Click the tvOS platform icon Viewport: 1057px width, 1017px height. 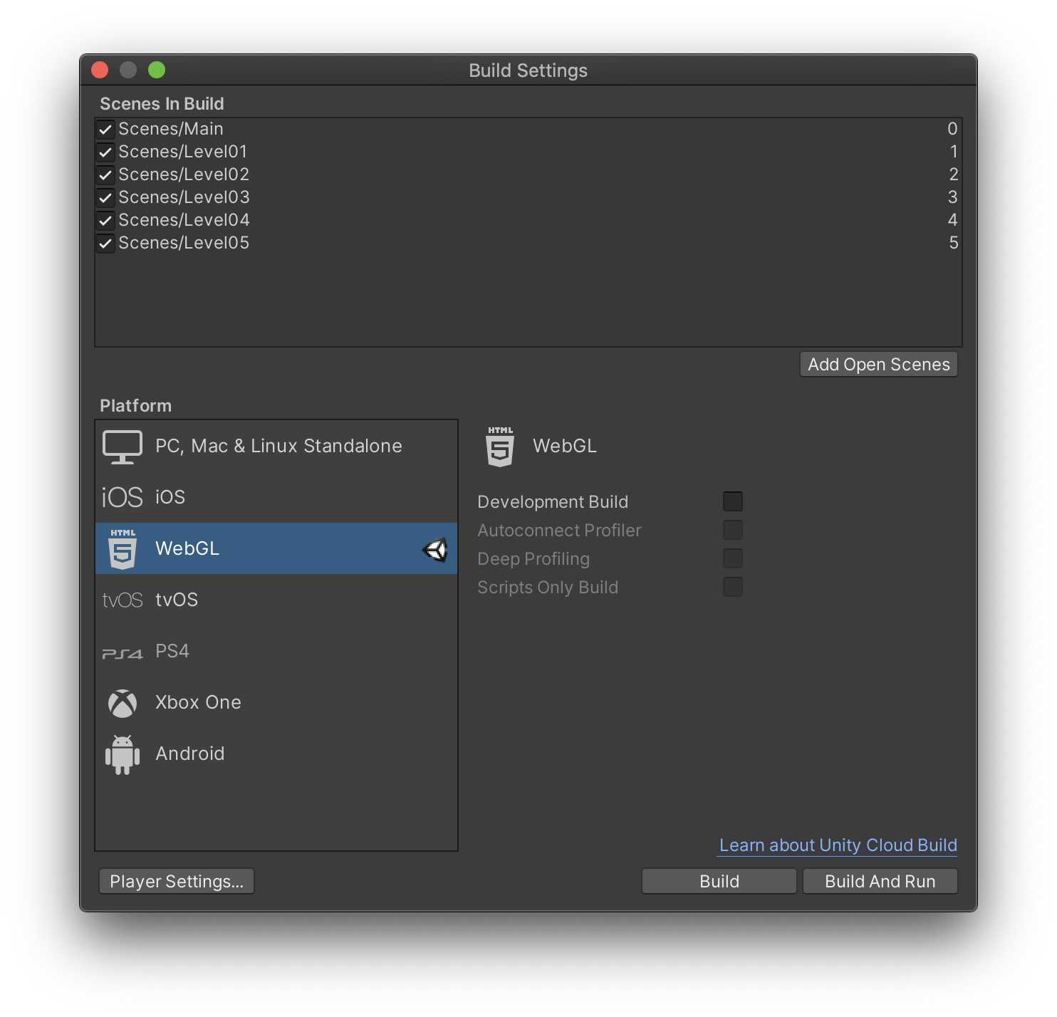click(x=123, y=600)
